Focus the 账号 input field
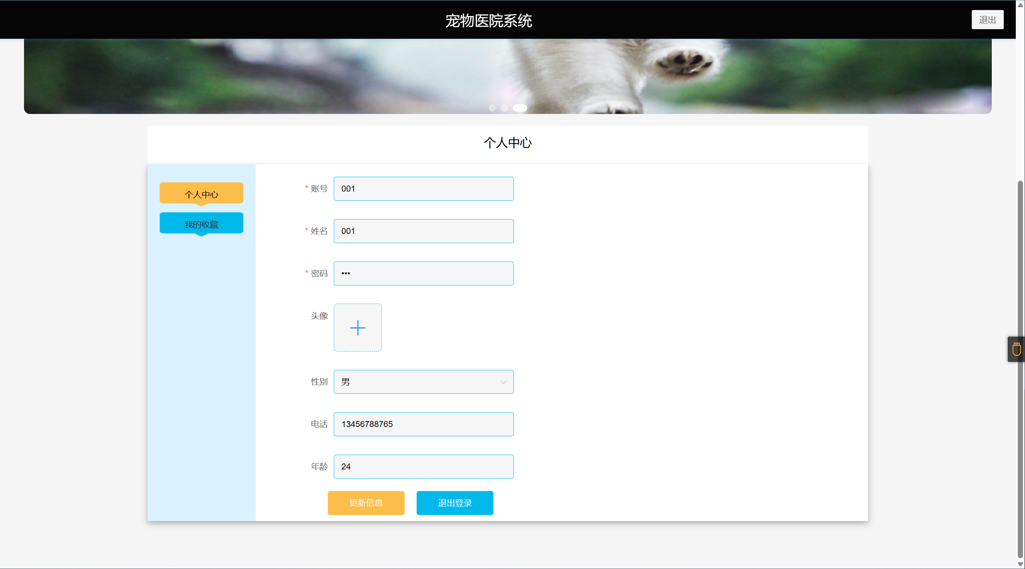The image size is (1025, 569). [x=423, y=189]
